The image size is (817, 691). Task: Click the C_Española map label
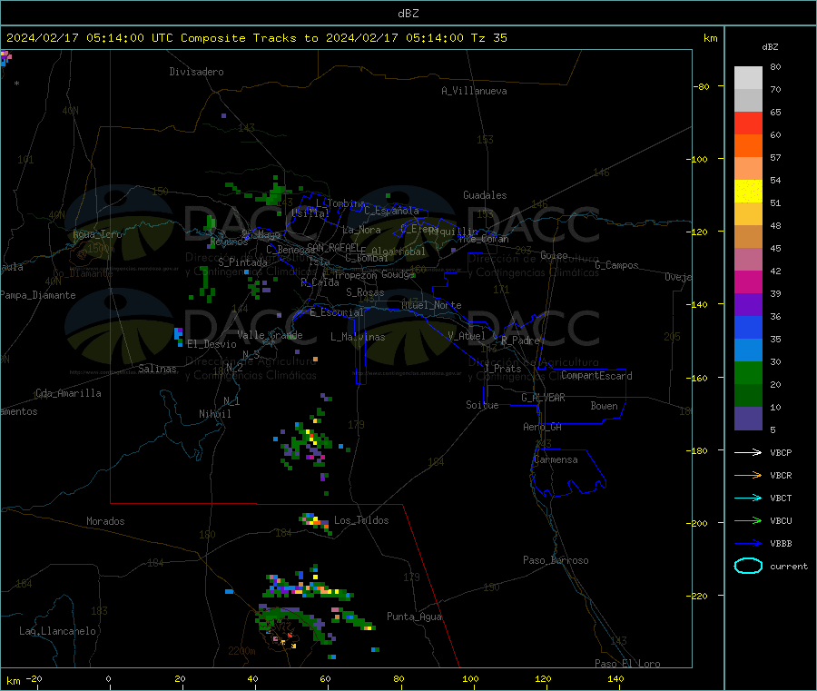391,211
